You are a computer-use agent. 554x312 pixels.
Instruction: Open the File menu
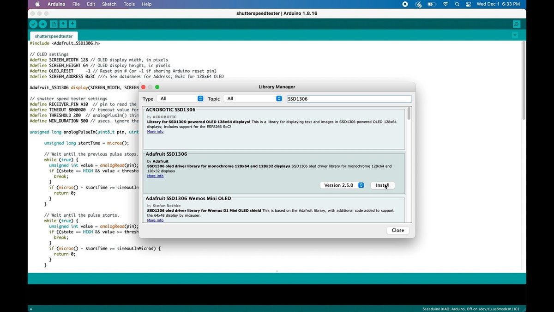point(76,4)
